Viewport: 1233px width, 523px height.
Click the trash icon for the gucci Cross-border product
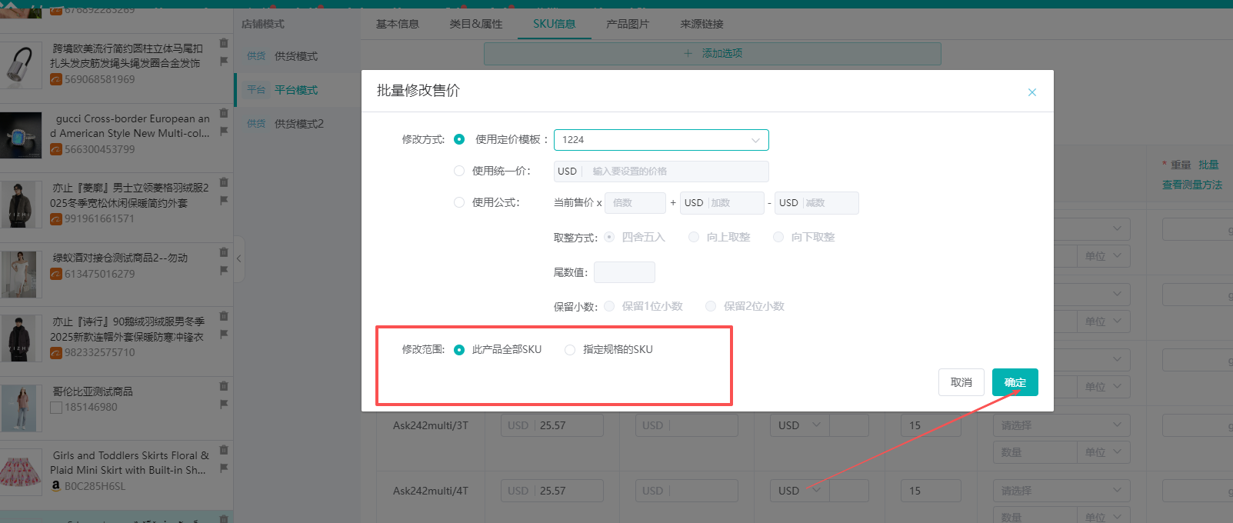pyautogui.click(x=224, y=113)
